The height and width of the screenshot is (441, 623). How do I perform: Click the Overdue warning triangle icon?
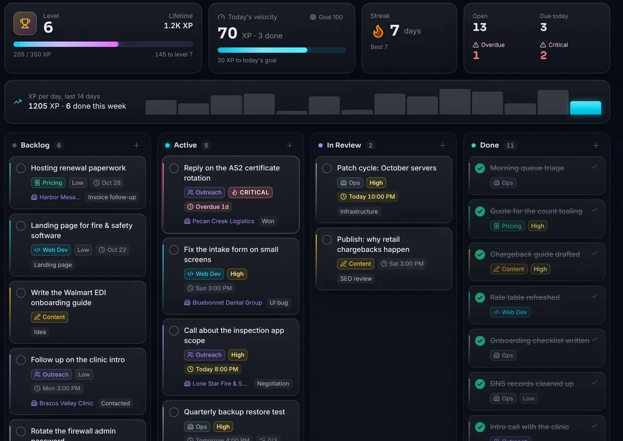pyautogui.click(x=476, y=45)
